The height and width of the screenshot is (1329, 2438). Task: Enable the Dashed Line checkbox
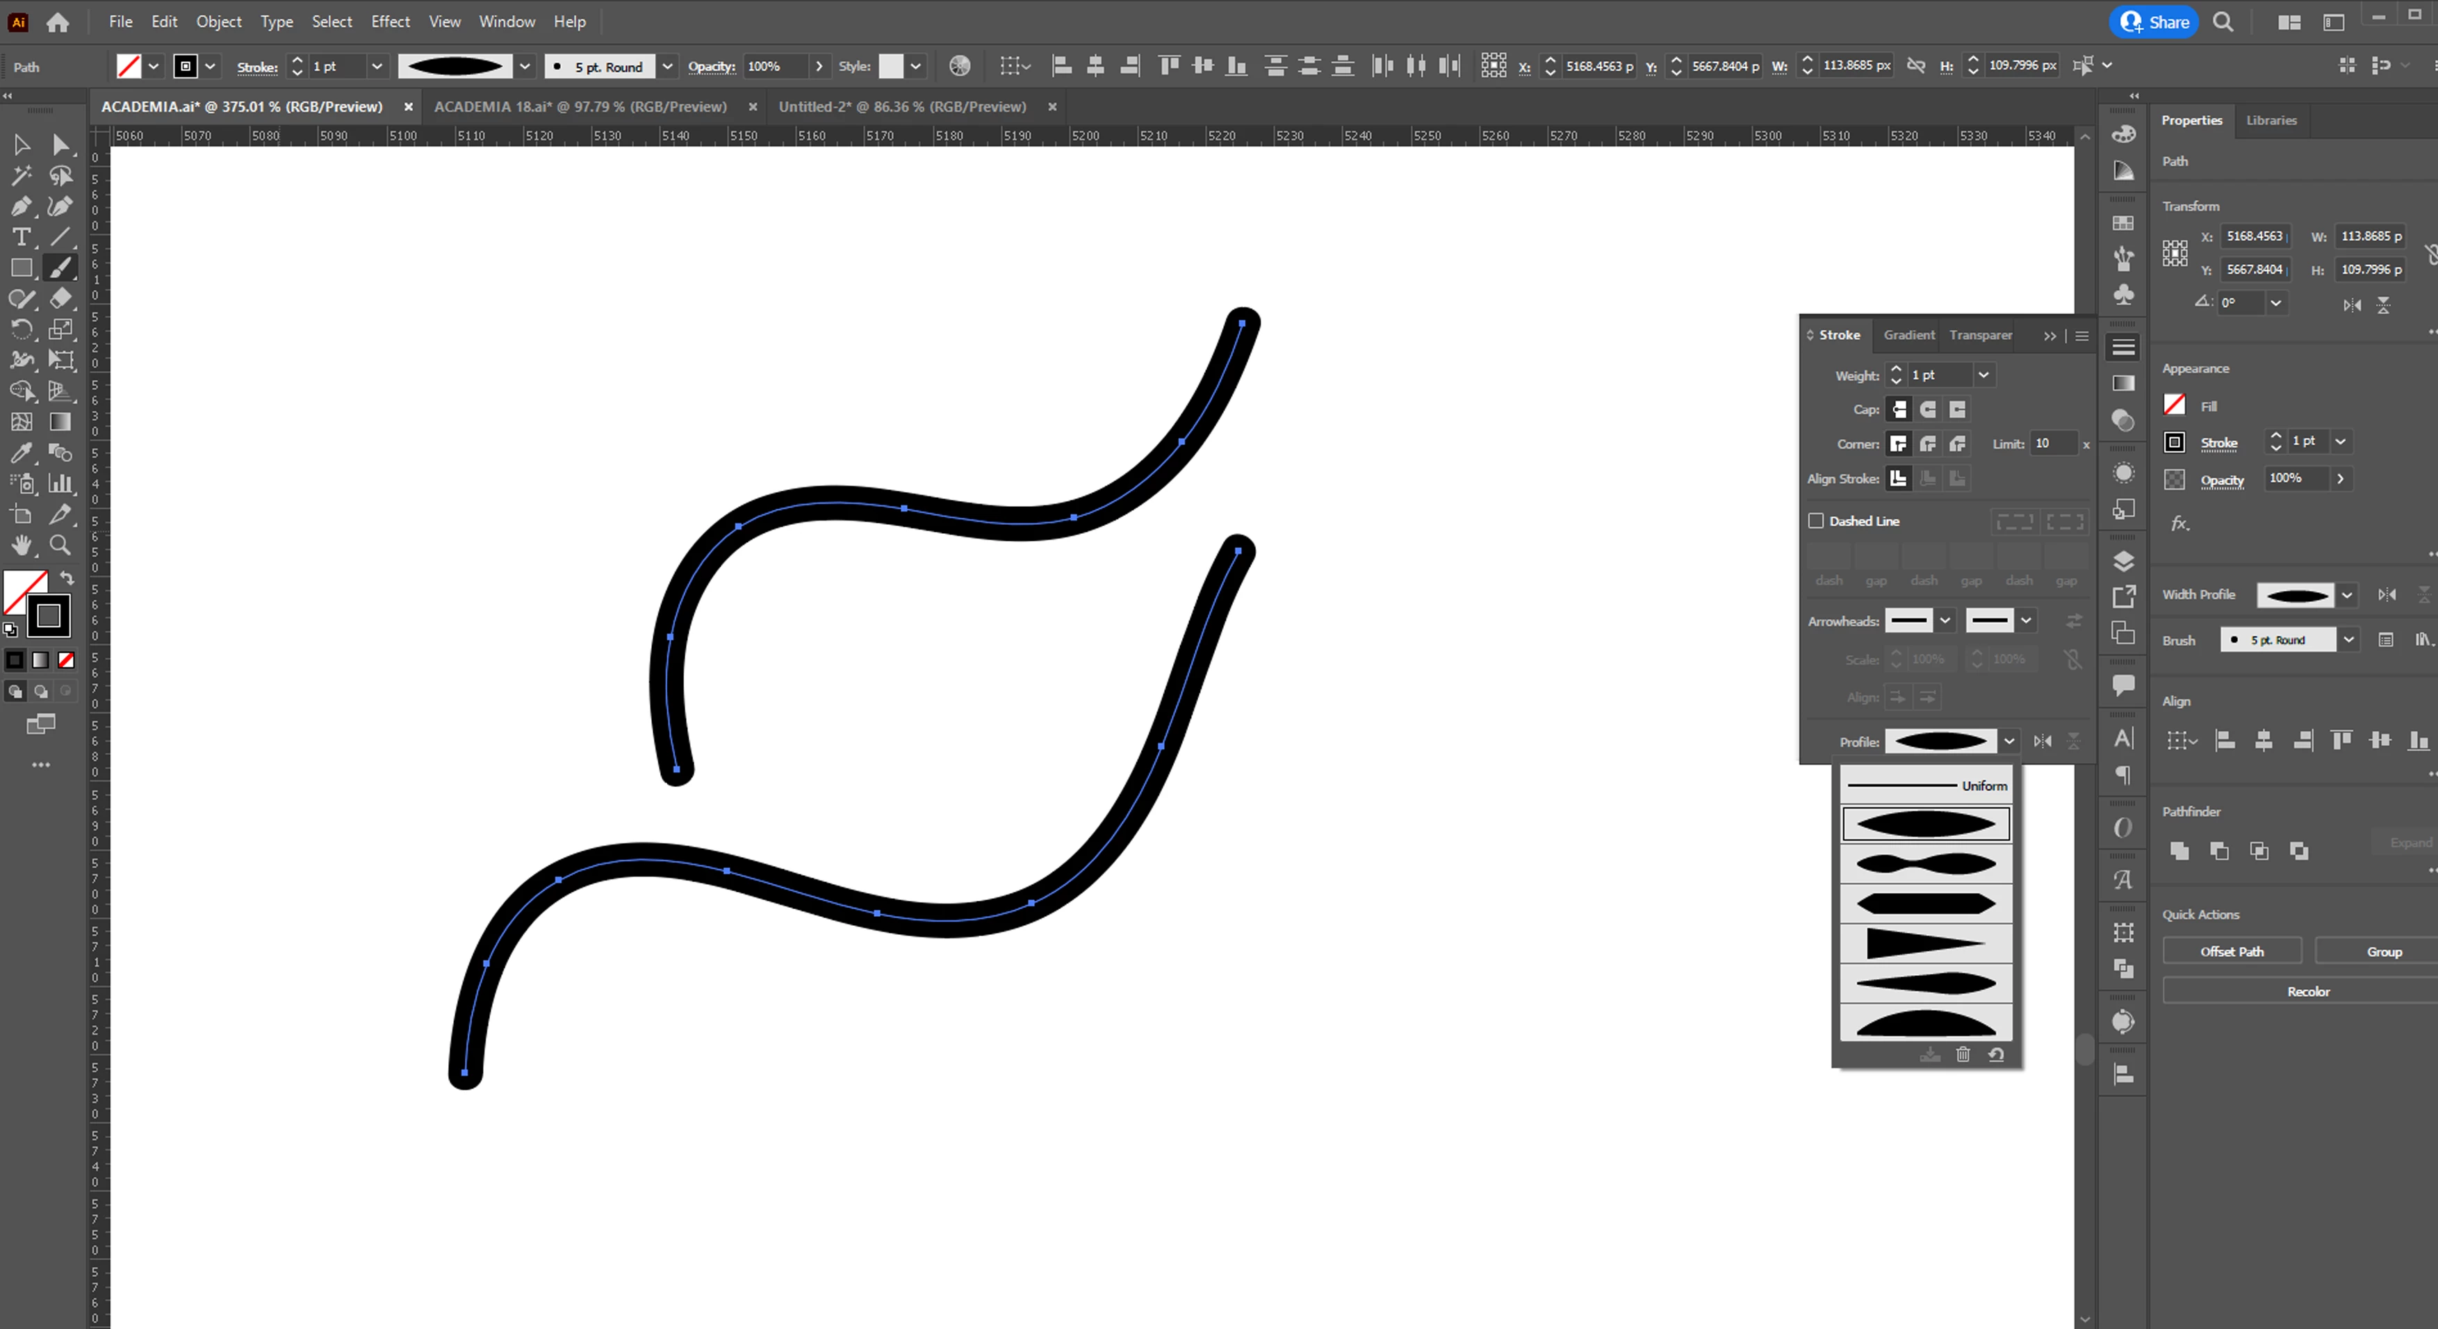(1816, 521)
